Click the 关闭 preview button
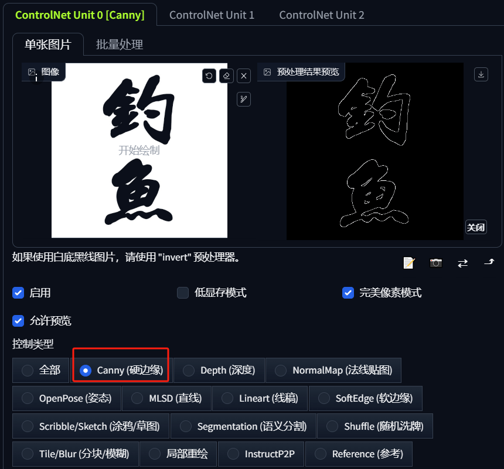The height and width of the screenshot is (469, 504). [x=476, y=227]
